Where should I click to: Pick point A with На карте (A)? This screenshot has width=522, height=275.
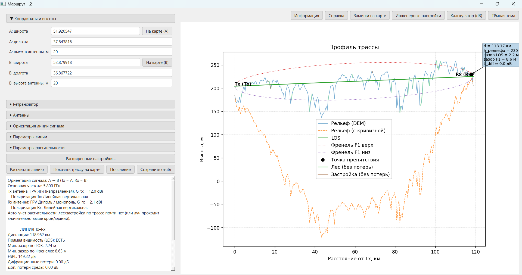[157, 31]
